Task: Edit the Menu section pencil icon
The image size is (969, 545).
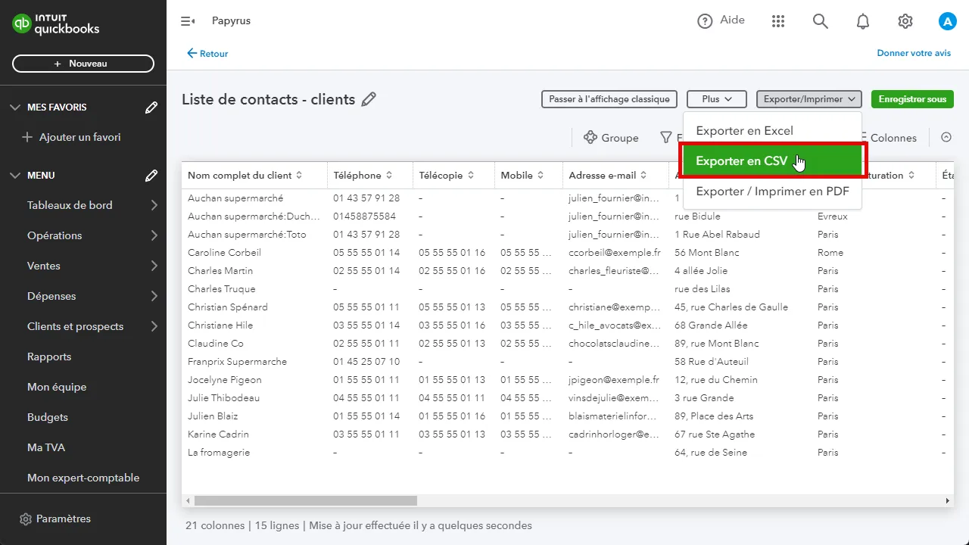Action: [x=151, y=176]
